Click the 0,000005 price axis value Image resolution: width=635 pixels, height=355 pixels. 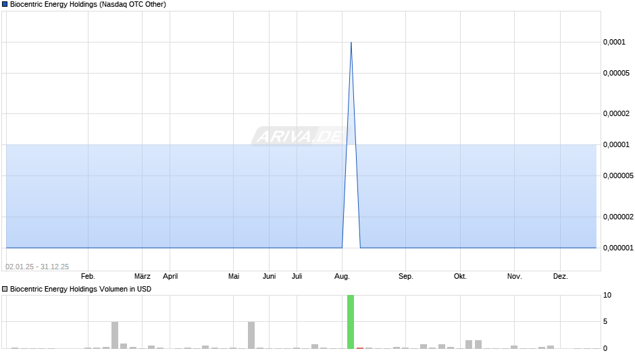pyautogui.click(x=618, y=175)
